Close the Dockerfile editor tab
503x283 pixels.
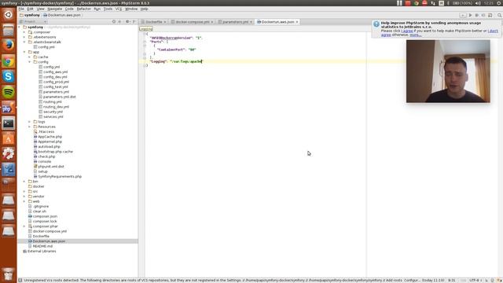pos(165,22)
